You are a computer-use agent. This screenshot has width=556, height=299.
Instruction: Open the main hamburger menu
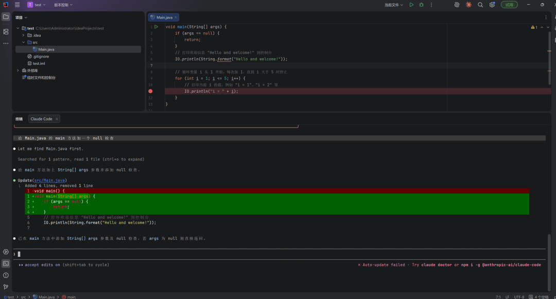[17, 5]
